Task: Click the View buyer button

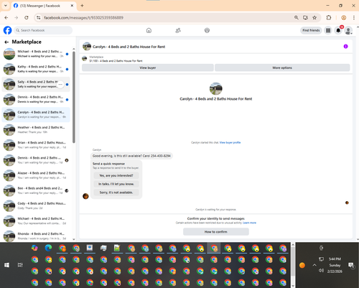Action: pos(148,68)
